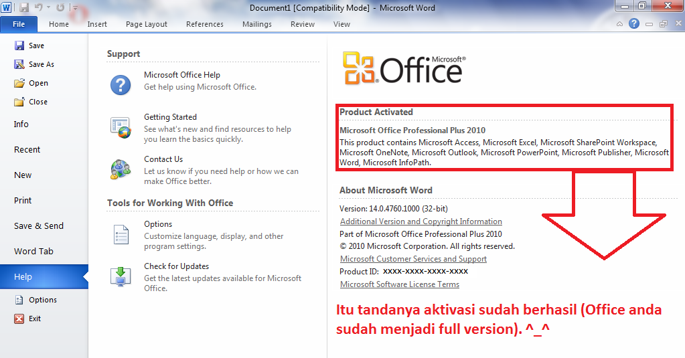Minimize the ribbon with the caret icon
The image size is (685, 358).
[619, 25]
